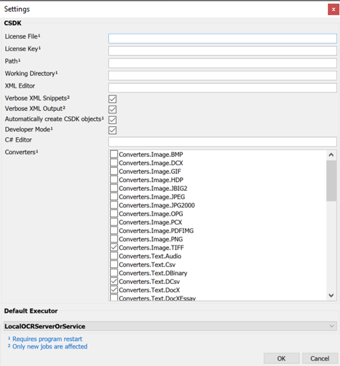The image size is (340, 366).
Task: Click inside the C# Editor field
Action: (222, 142)
